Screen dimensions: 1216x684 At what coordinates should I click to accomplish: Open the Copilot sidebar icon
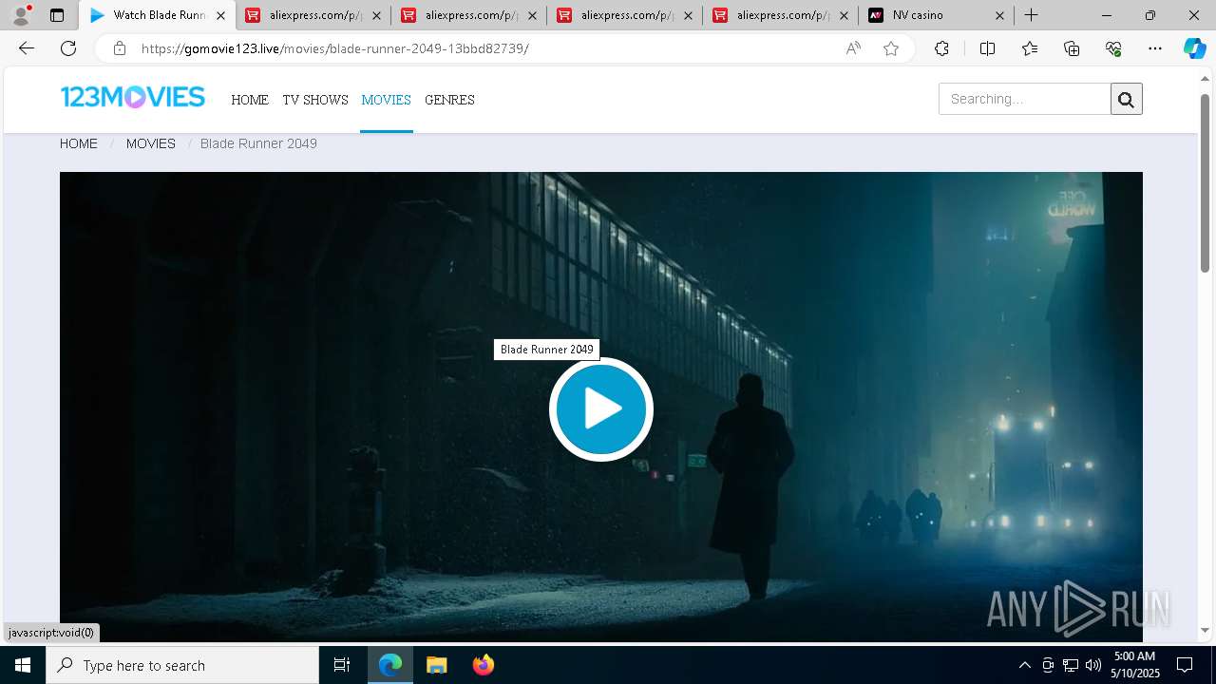(x=1194, y=48)
